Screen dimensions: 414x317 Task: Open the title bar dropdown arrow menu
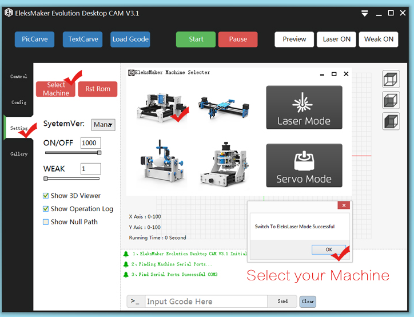coord(365,13)
